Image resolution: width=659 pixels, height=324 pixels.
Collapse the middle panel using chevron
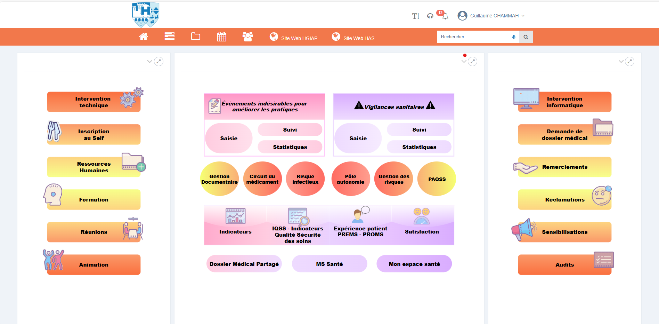coord(464,62)
